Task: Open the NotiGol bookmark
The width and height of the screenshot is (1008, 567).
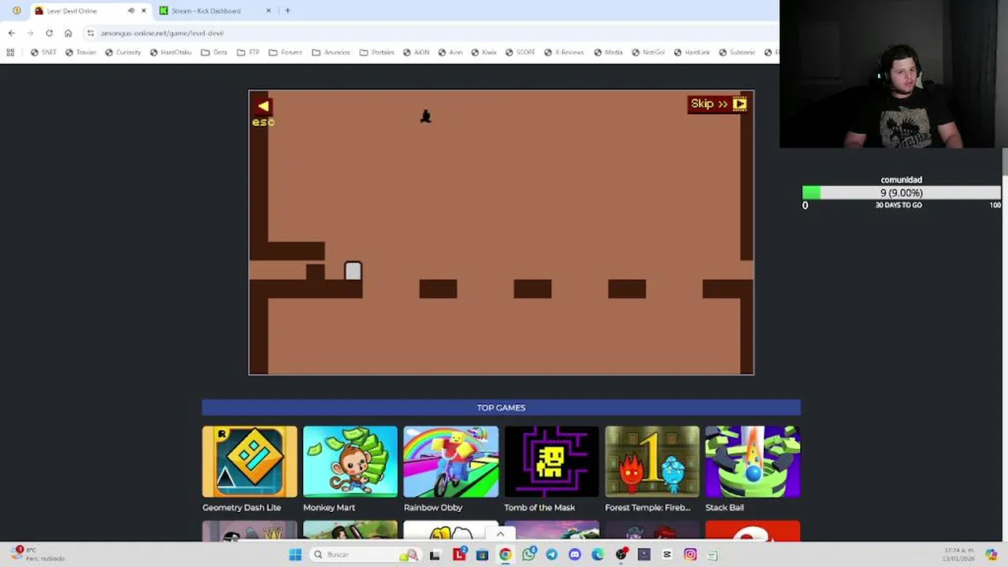Action: tap(647, 53)
